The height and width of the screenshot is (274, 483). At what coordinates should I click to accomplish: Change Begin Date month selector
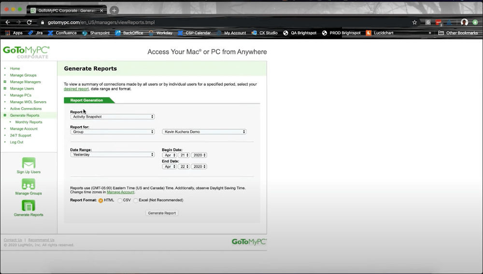pyautogui.click(x=170, y=155)
